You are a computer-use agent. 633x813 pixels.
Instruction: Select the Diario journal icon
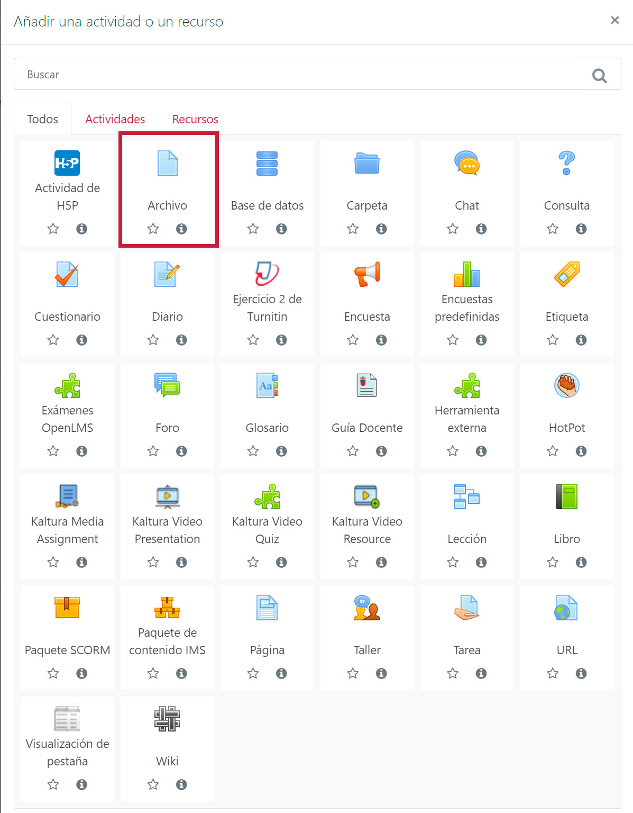pyautogui.click(x=167, y=274)
